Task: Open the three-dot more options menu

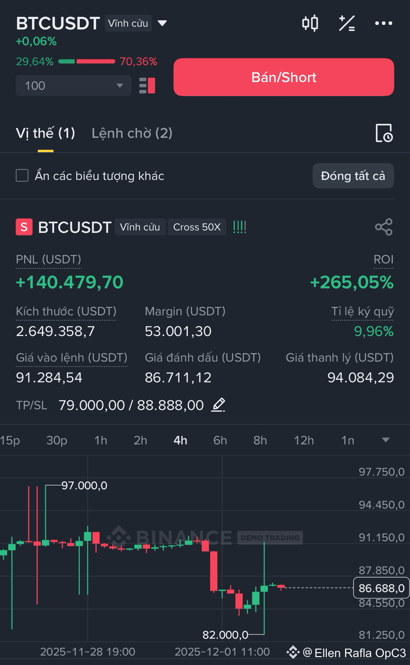Action: (x=384, y=23)
